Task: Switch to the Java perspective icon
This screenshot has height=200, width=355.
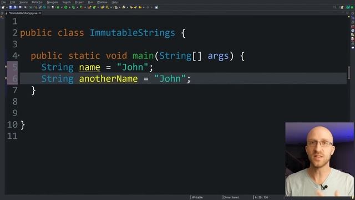Action: coord(348,7)
